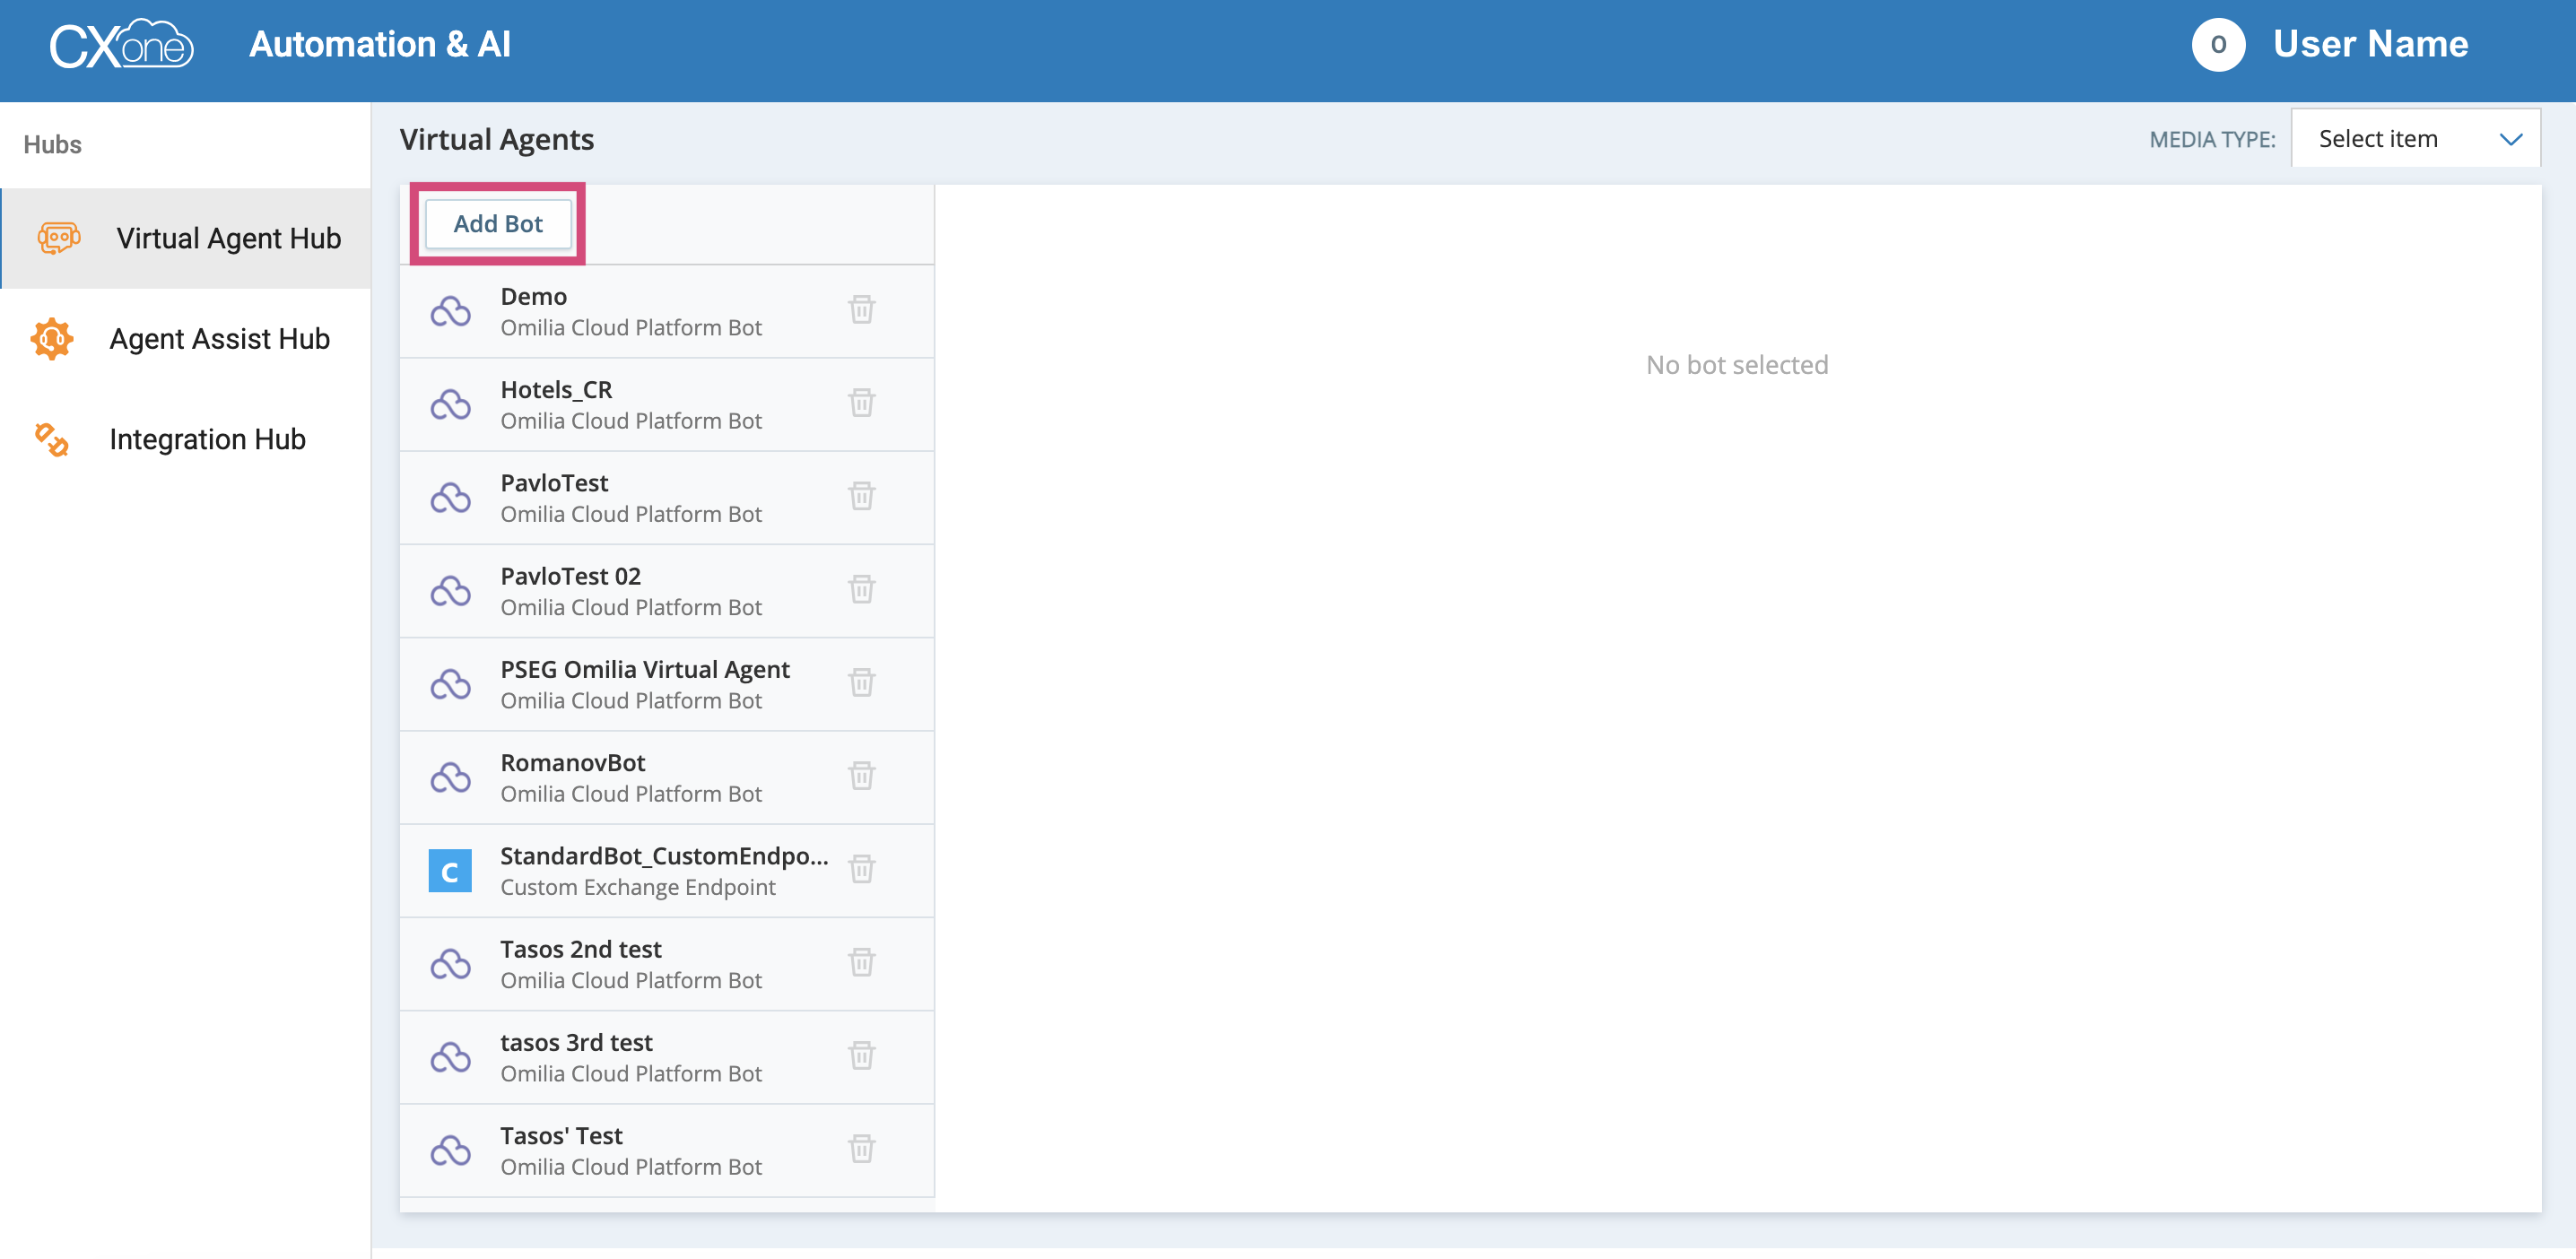Delete RomanovBot using its trash icon
The width and height of the screenshot is (2576, 1259).
tap(861, 776)
